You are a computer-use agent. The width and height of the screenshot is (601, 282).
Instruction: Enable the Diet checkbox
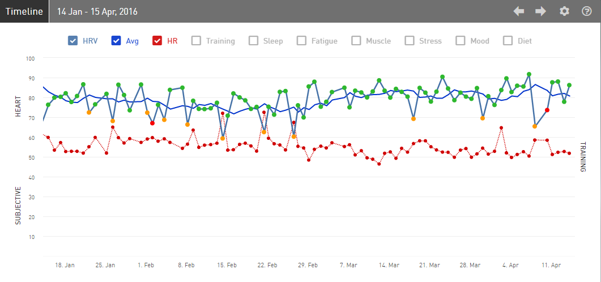(508, 41)
